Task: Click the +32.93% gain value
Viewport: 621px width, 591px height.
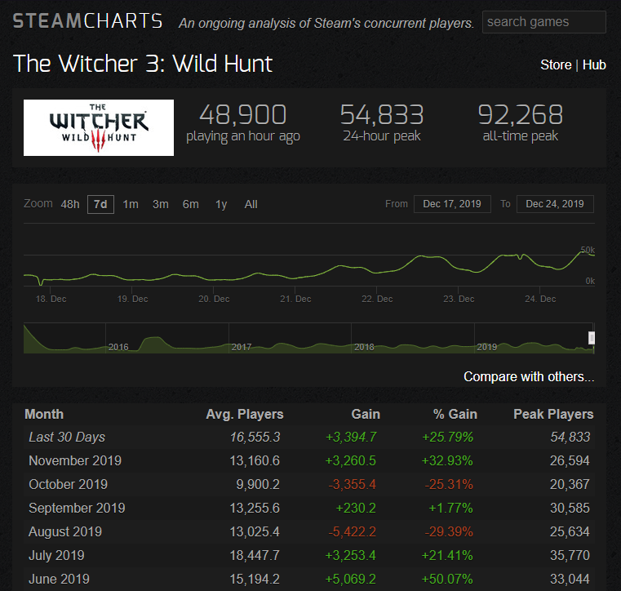Action: click(447, 460)
